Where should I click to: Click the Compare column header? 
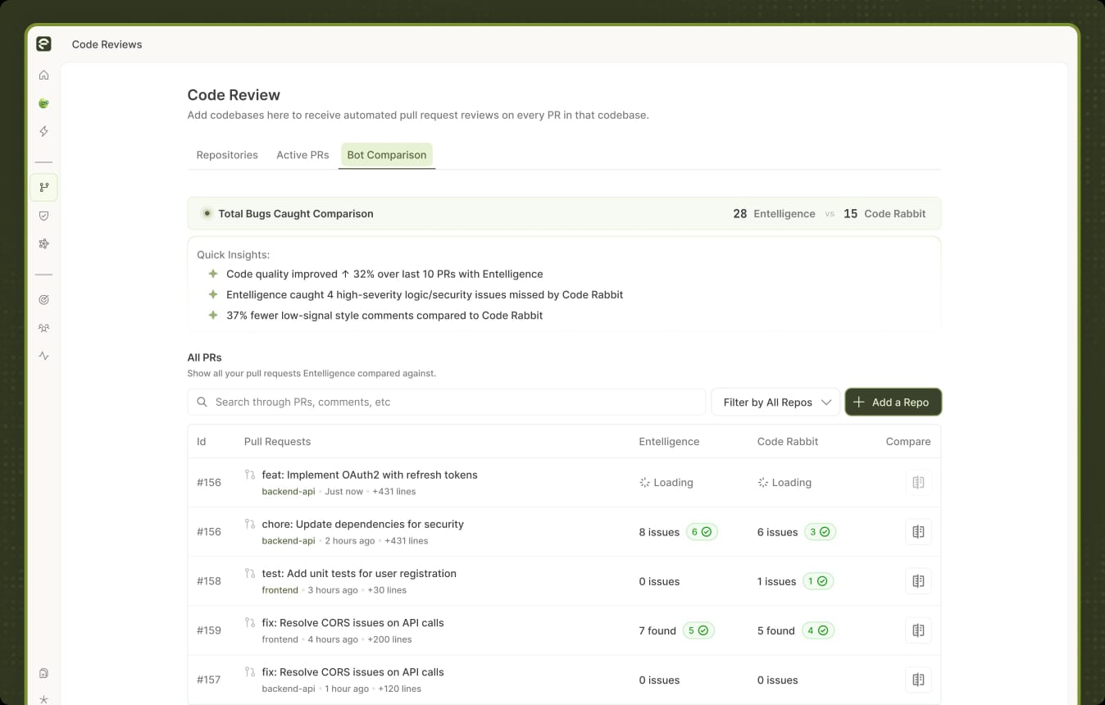(908, 442)
